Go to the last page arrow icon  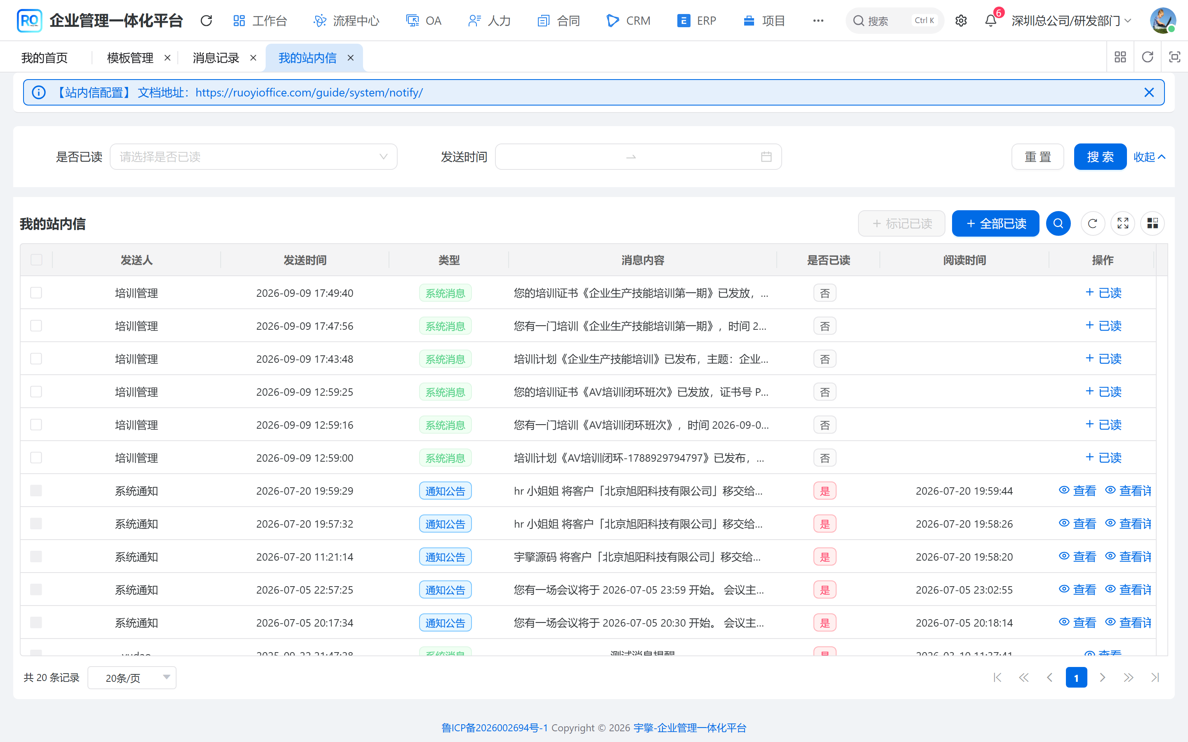coord(1155,678)
